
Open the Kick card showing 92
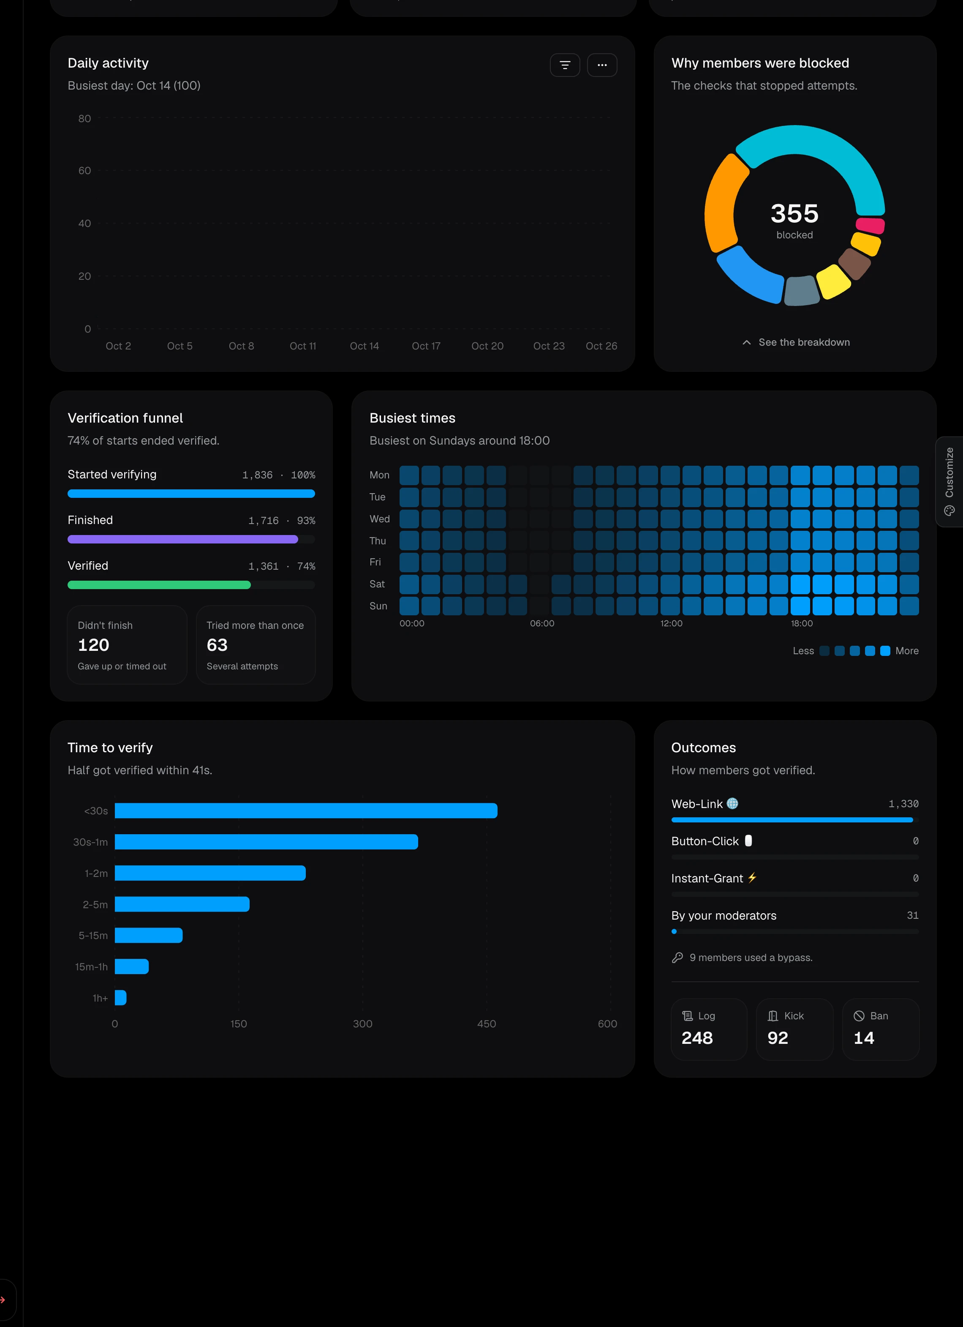point(794,1029)
